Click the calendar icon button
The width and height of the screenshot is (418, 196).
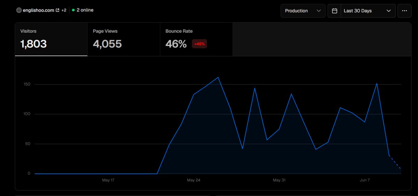334,11
